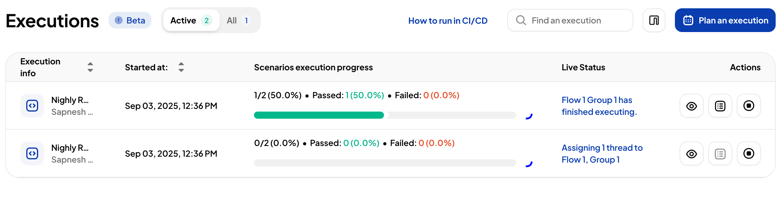
Task: Open the second execution's log list icon
Action: (x=720, y=154)
